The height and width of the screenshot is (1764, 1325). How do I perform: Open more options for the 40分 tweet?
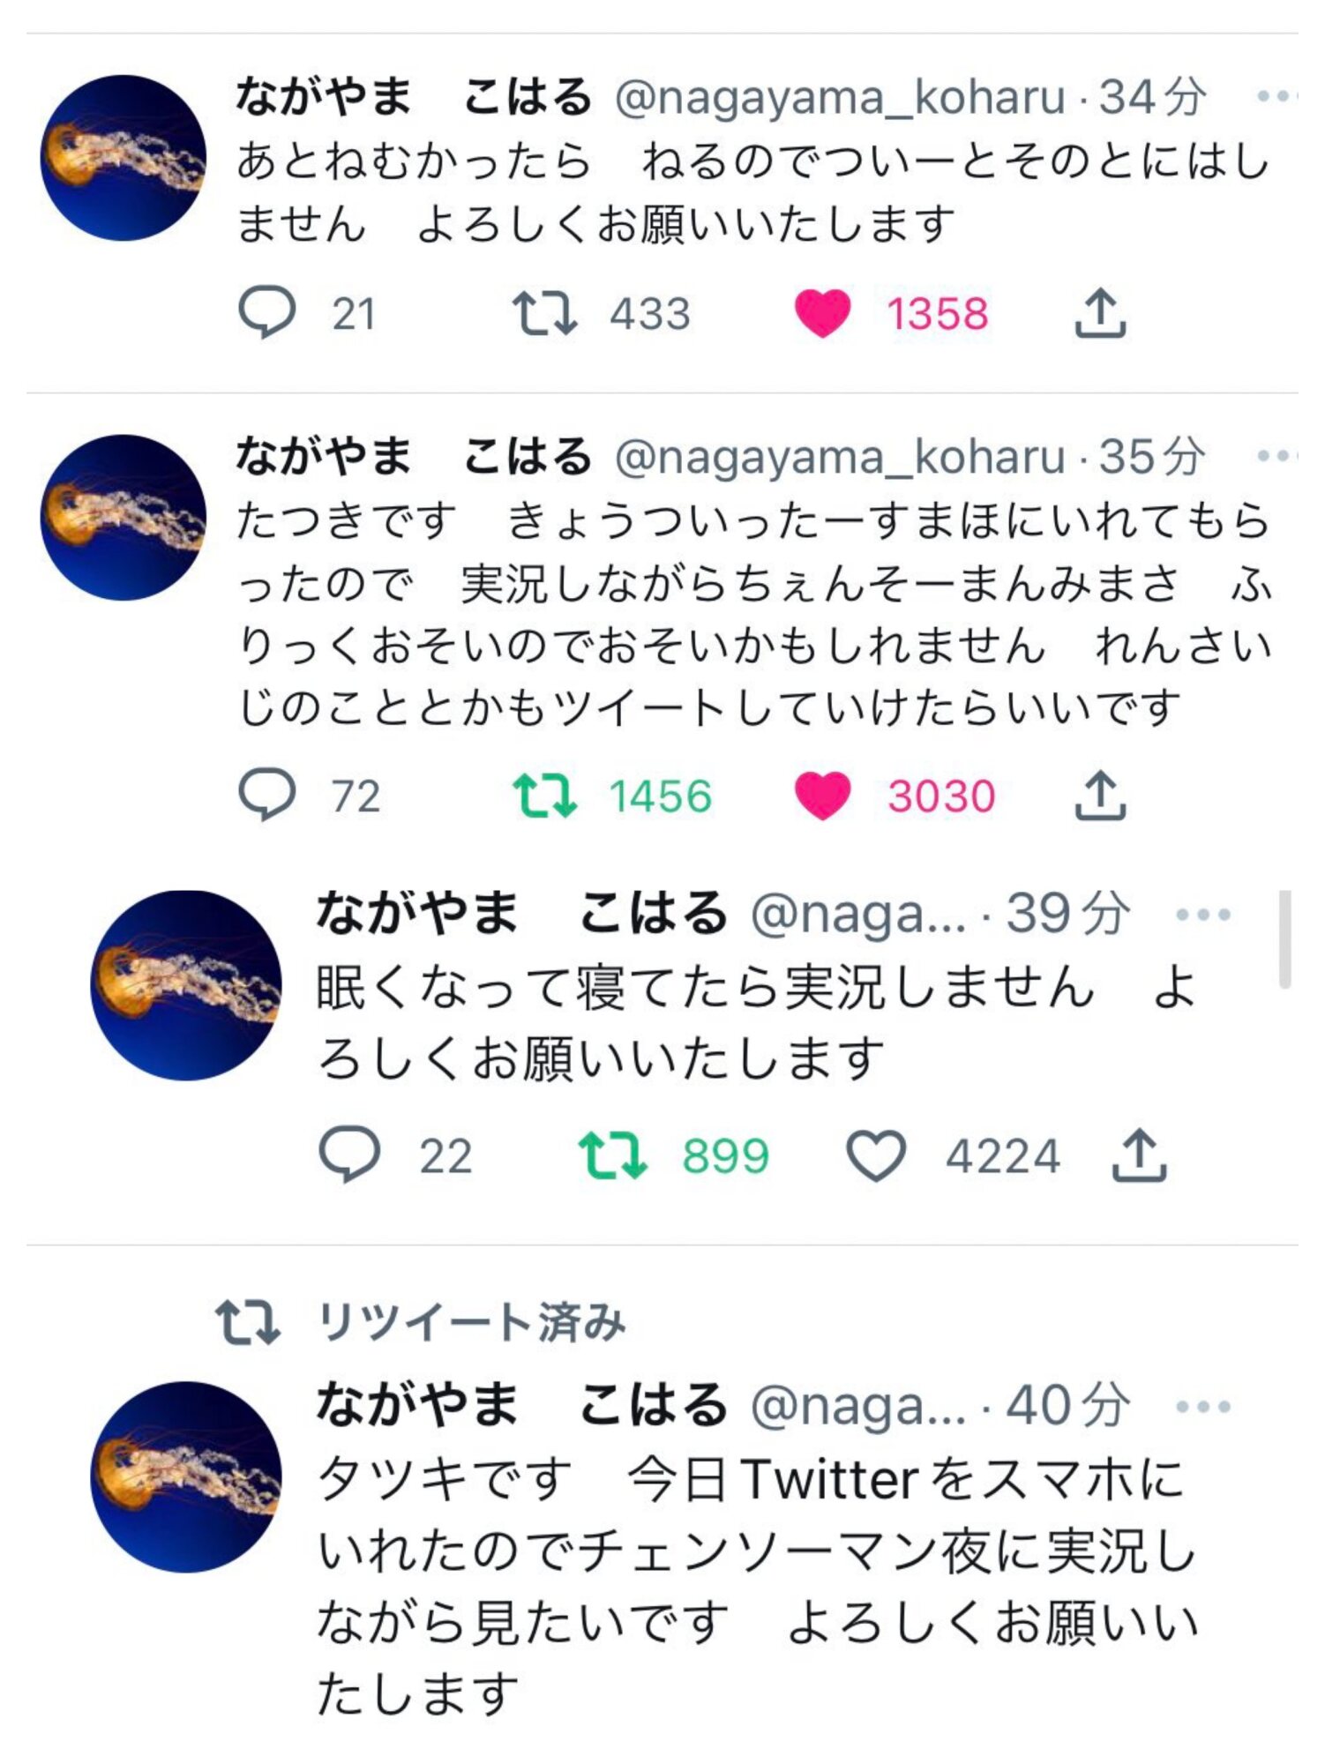(1203, 1406)
